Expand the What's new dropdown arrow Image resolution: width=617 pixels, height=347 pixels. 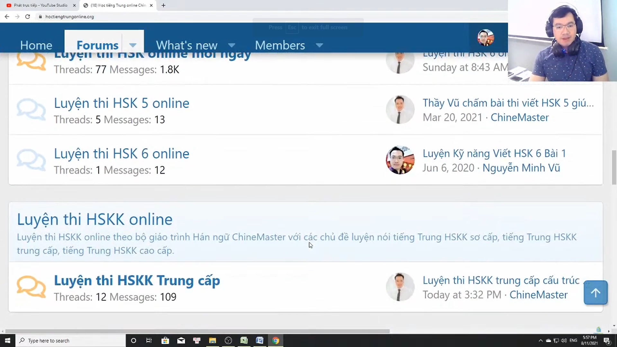[231, 45]
